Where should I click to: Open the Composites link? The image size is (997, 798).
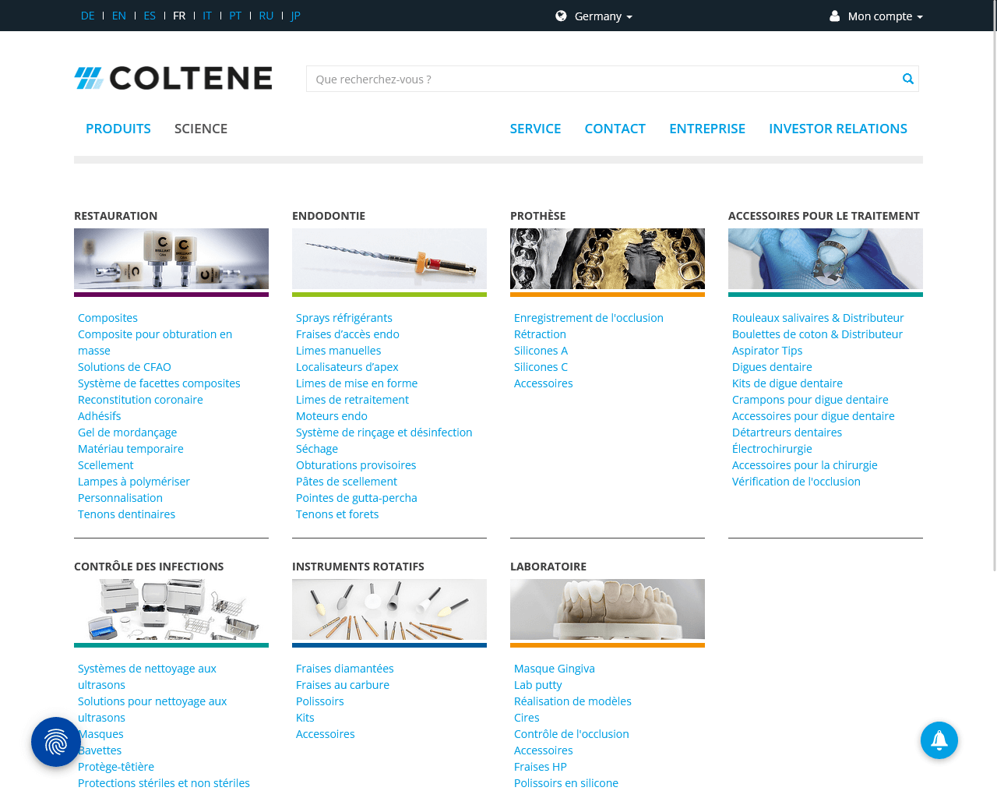click(x=107, y=318)
